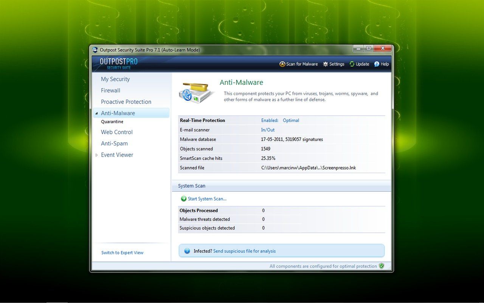Click the Anti-Malware page heading

241,83
